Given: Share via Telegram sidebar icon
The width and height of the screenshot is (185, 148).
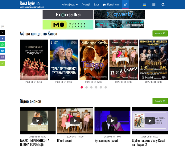Looking at the screenshot, I should pyautogui.click(x=2, y=51).
